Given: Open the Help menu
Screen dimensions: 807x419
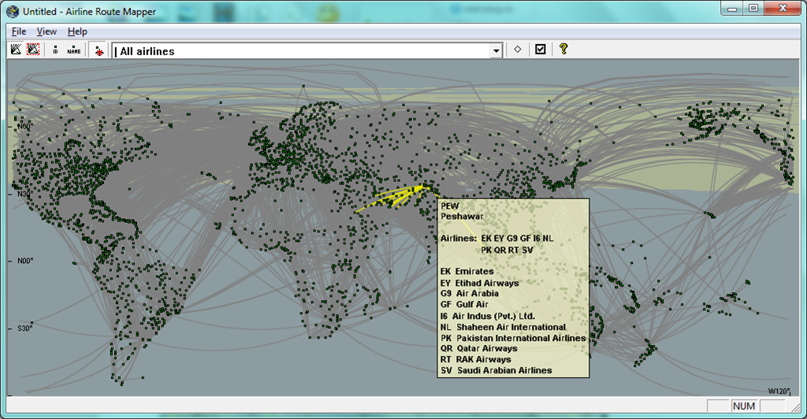Looking at the screenshot, I should pyautogui.click(x=77, y=32).
